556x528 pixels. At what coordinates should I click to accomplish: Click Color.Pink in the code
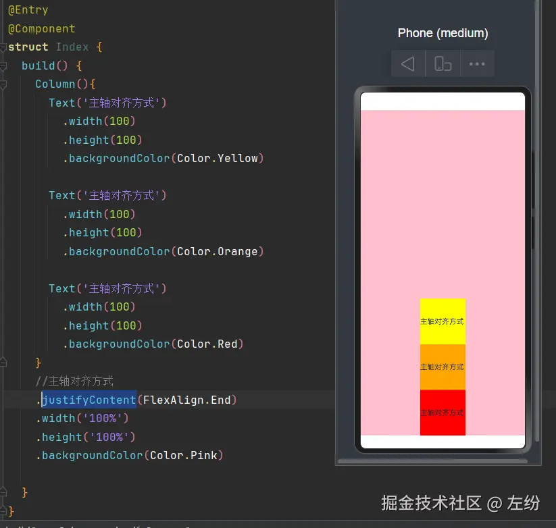[184, 455]
